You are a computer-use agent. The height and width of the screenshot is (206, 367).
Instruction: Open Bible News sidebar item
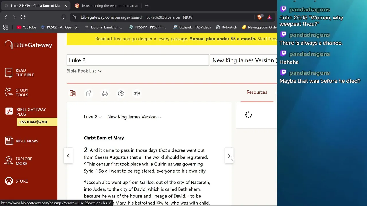22,141
